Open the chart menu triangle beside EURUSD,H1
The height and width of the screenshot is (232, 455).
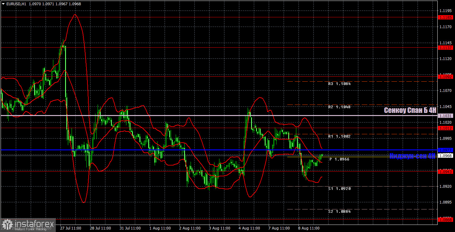tap(3, 3)
